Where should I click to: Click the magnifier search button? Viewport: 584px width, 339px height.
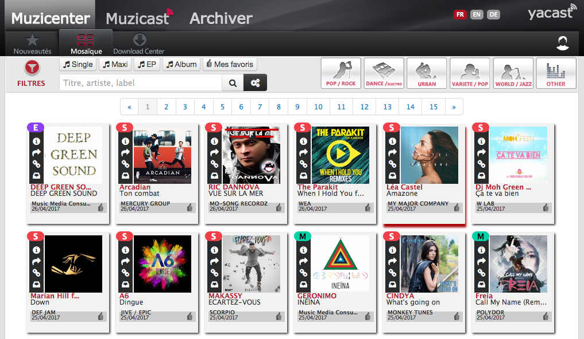click(x=233, y=83)
